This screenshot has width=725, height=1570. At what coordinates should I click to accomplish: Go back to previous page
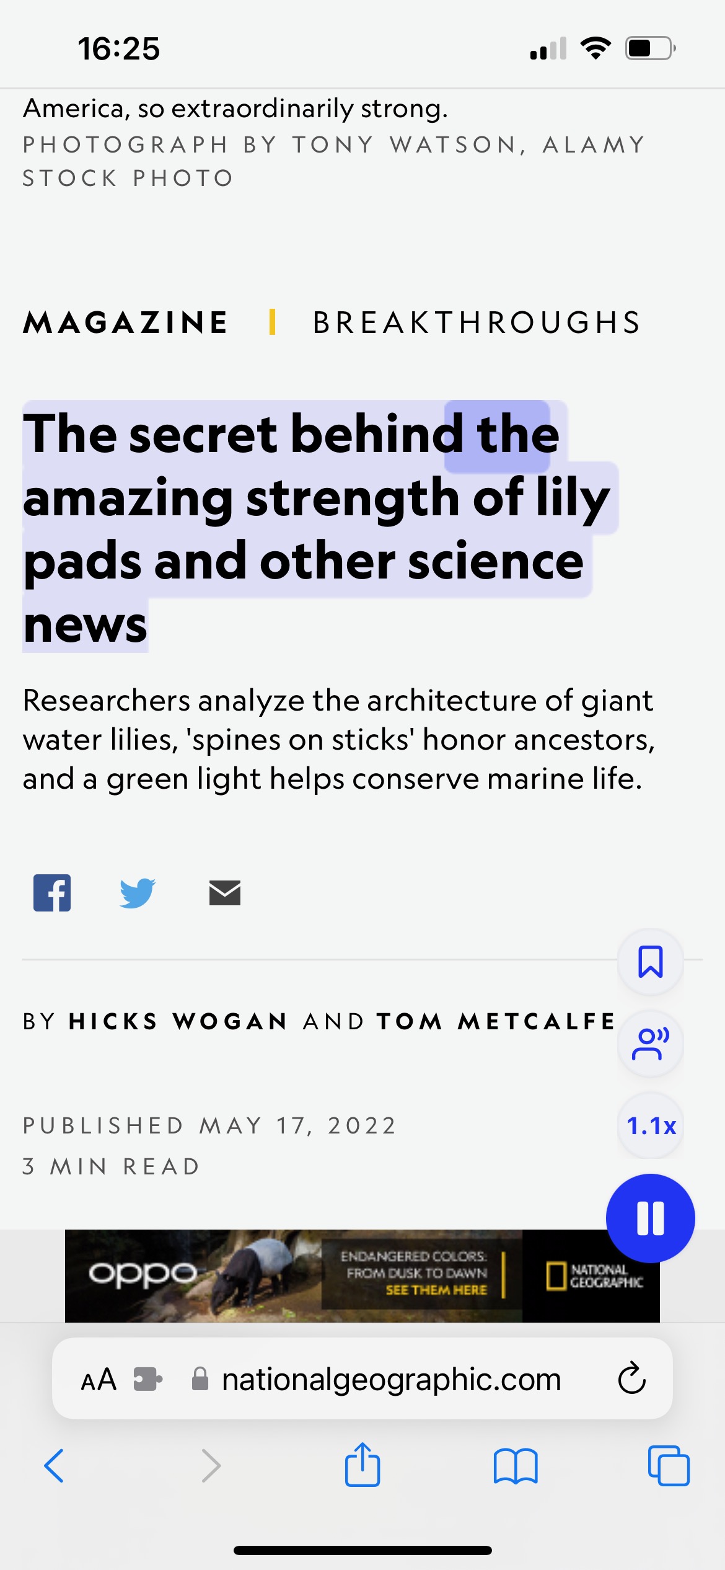pos(54,1466)
